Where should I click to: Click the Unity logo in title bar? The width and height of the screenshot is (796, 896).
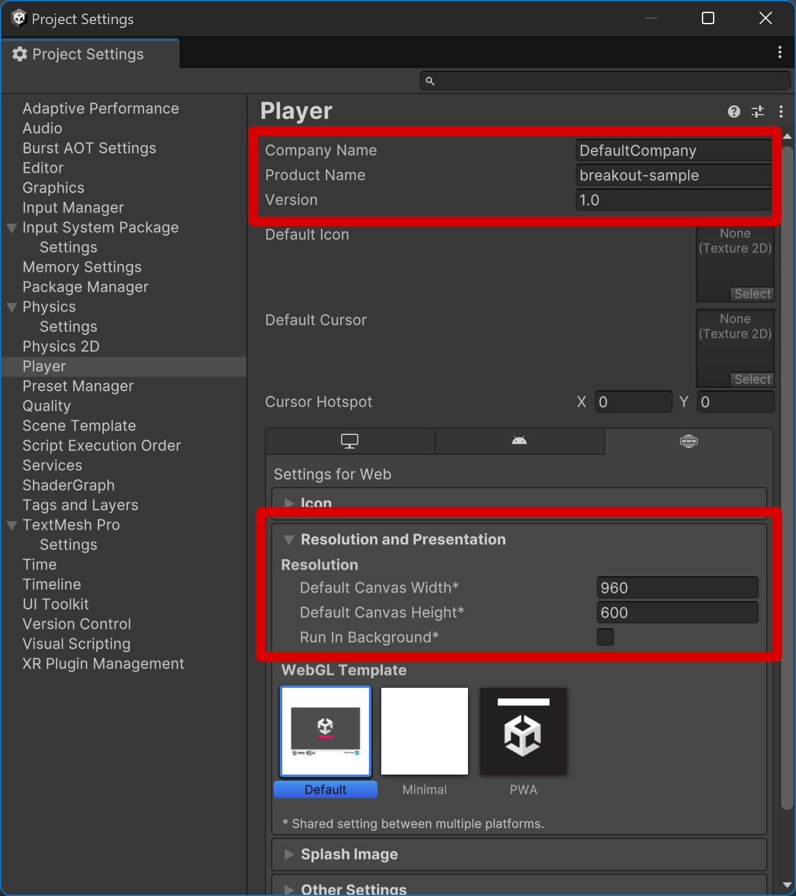(19, 19)
